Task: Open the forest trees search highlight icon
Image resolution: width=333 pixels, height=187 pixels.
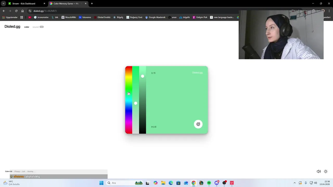Action: pyautogui.click(x=139, y=183)
